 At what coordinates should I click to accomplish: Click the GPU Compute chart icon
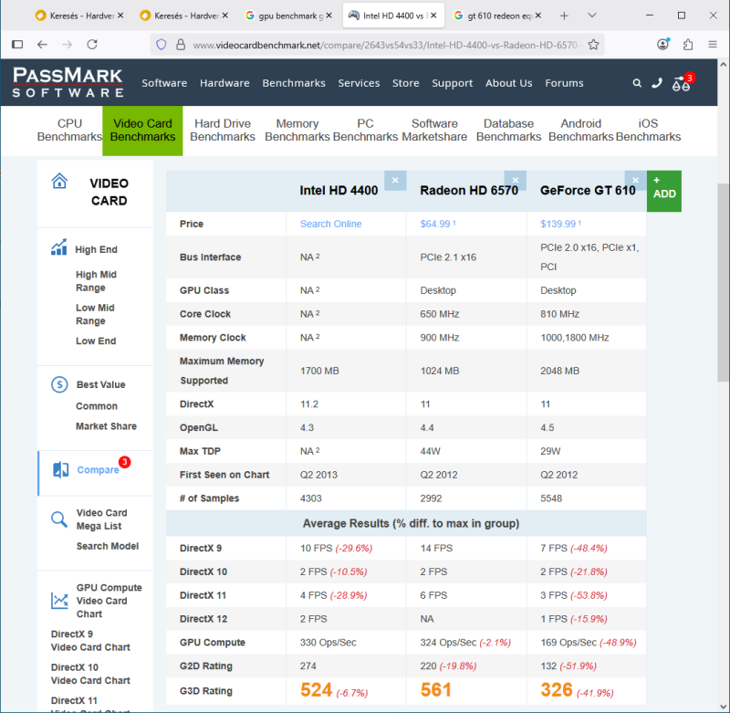(59, 601)
